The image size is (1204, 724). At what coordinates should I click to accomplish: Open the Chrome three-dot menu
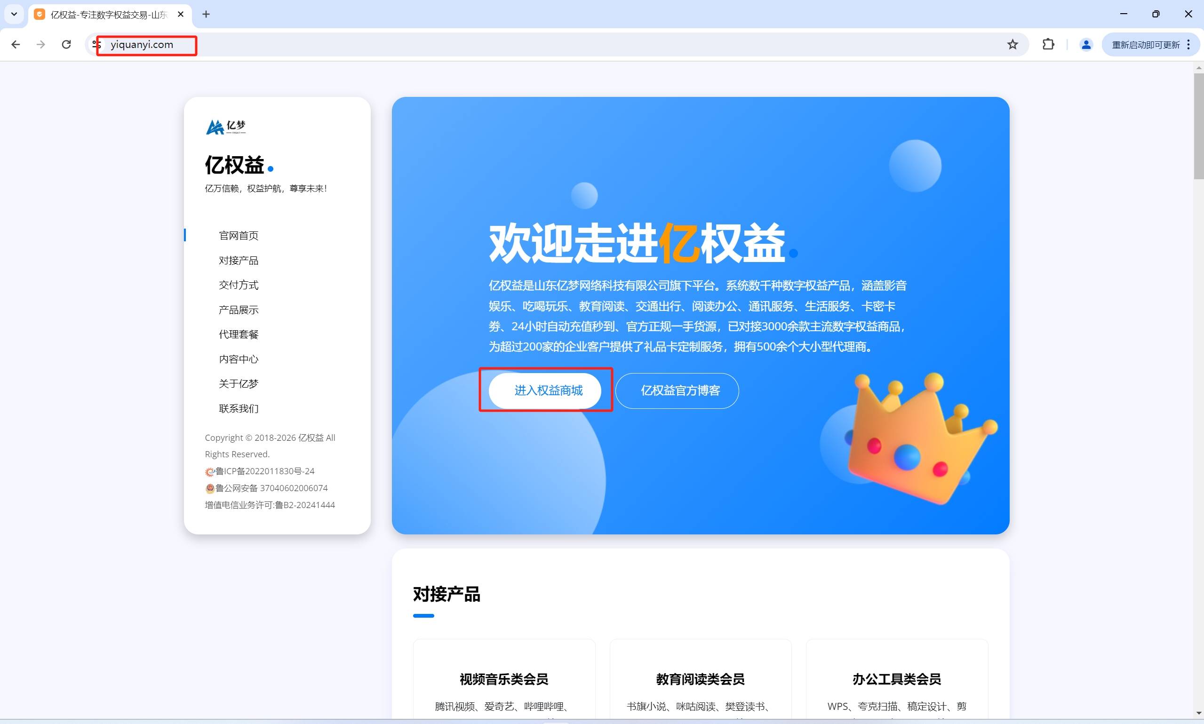[x=1188, y=44]
